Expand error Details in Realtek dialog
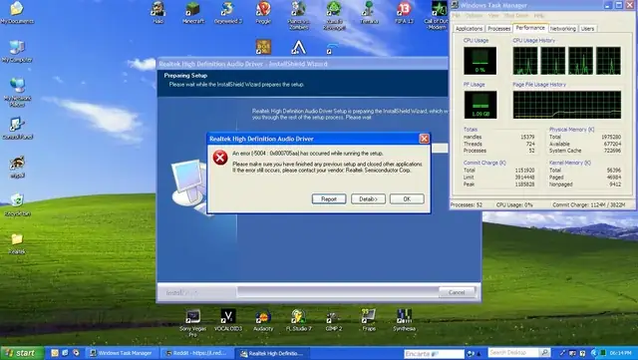 (x=368, y=199)
